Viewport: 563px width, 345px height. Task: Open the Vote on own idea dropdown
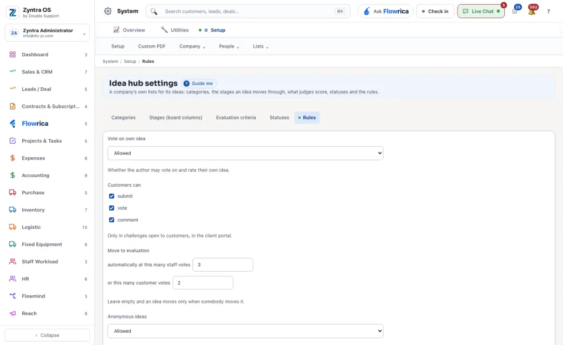click(245, 153)
